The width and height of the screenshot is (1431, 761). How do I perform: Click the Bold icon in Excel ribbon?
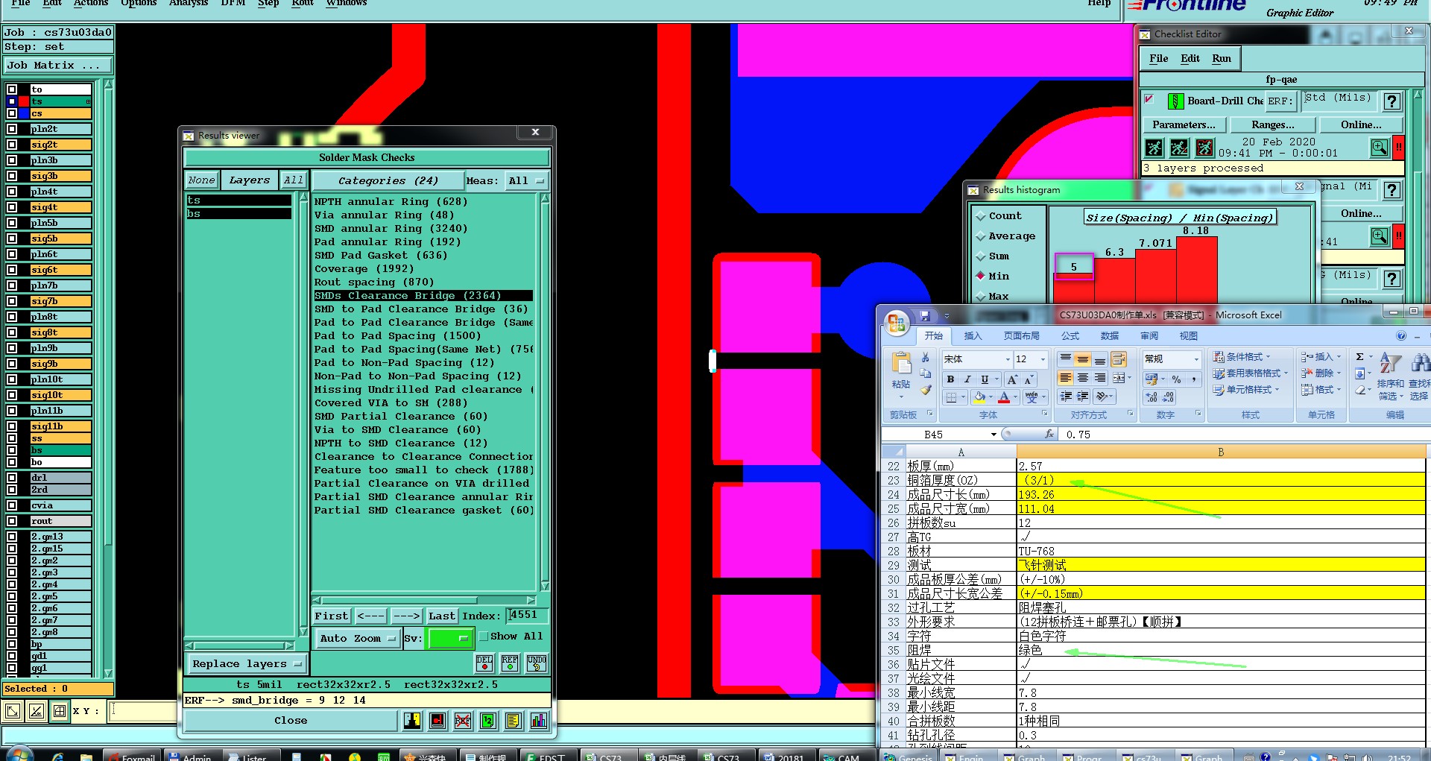pos(951,379)
